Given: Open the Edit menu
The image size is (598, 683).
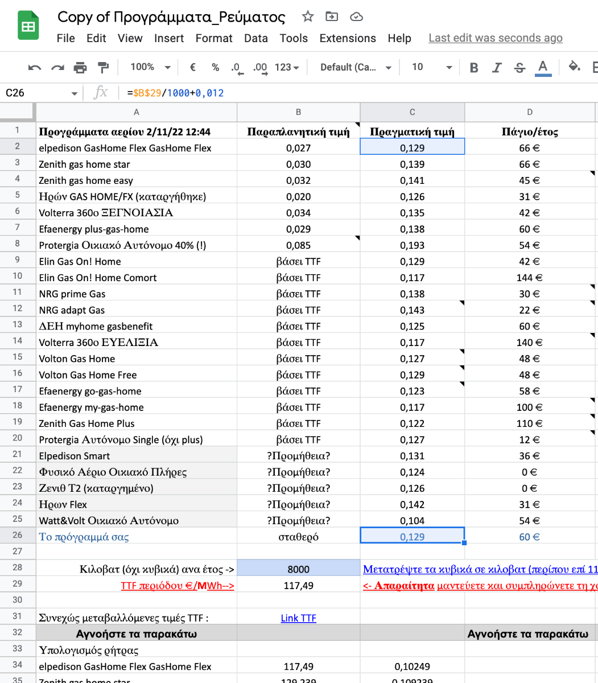Looking at the screenshot, I should point(96,38).
